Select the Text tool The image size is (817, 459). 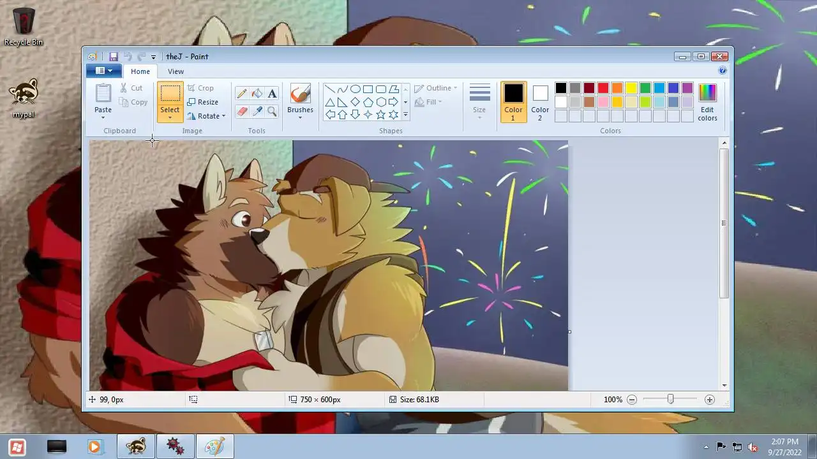tap(272, 94)
